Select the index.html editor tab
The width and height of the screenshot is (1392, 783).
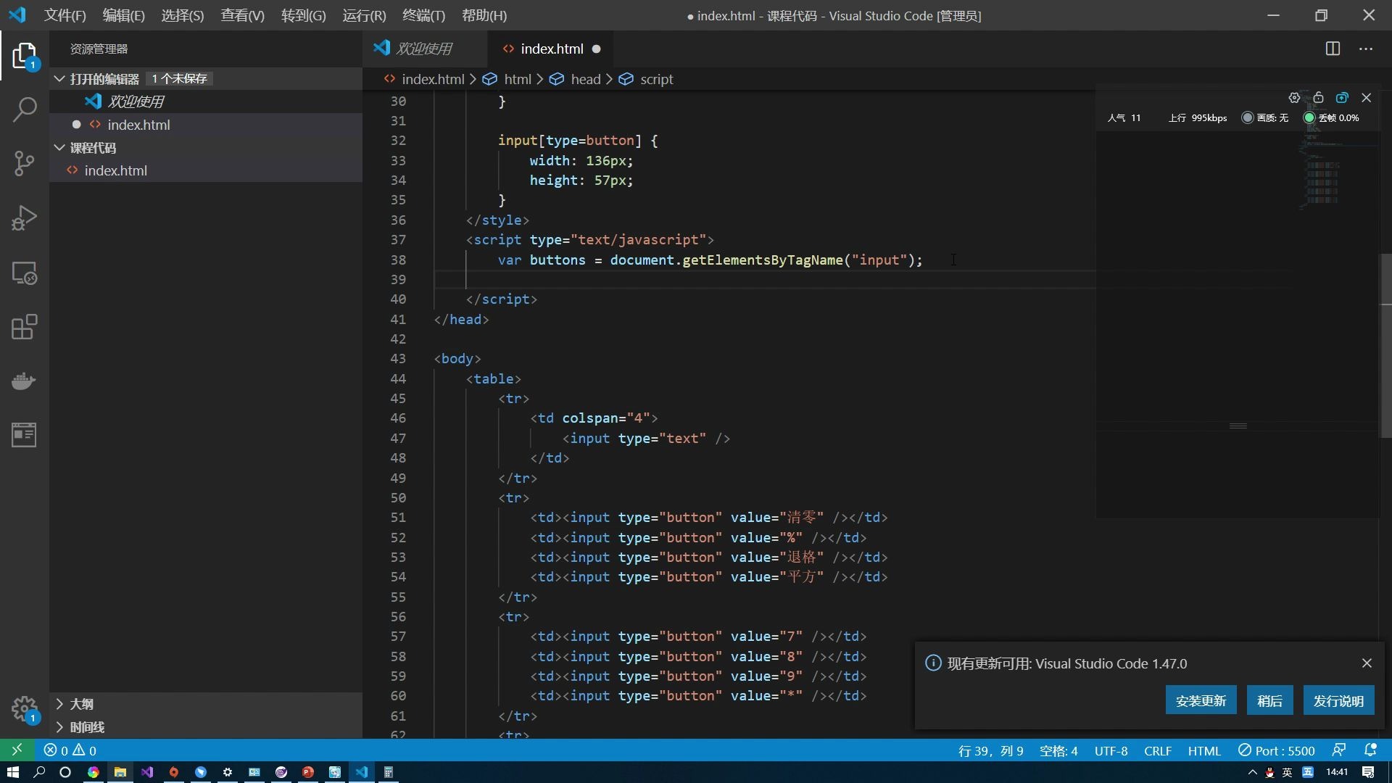pos(552,49)
